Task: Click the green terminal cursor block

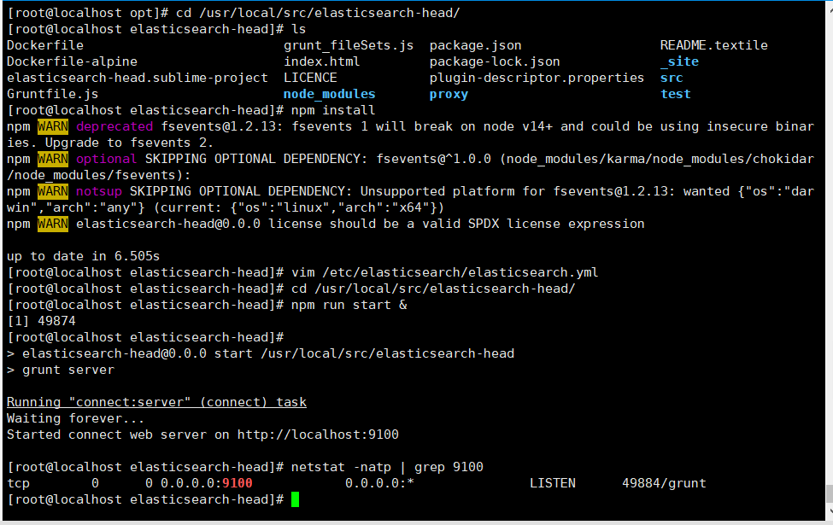Action: coord(296,499)
